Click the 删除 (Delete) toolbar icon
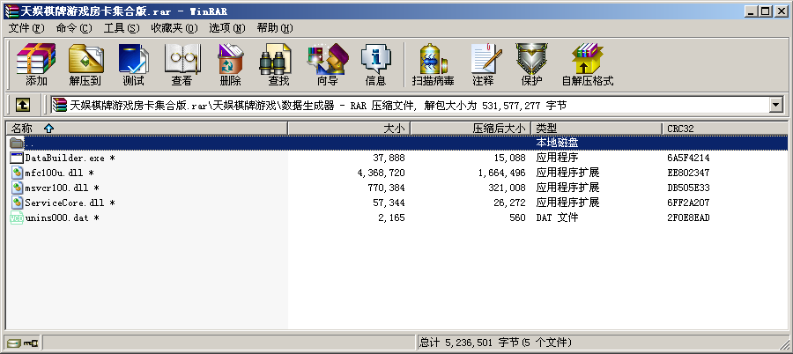Screen dimensions: 793x354 230,64
